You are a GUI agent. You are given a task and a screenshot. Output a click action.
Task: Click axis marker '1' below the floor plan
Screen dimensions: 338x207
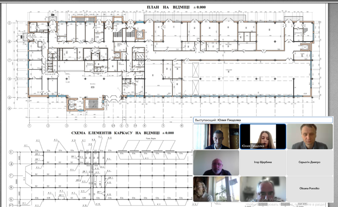[x=30, y=126]
